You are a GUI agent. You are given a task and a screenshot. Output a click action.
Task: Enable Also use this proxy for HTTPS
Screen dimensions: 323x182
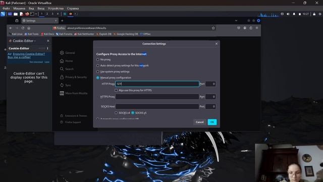[116, 90]
